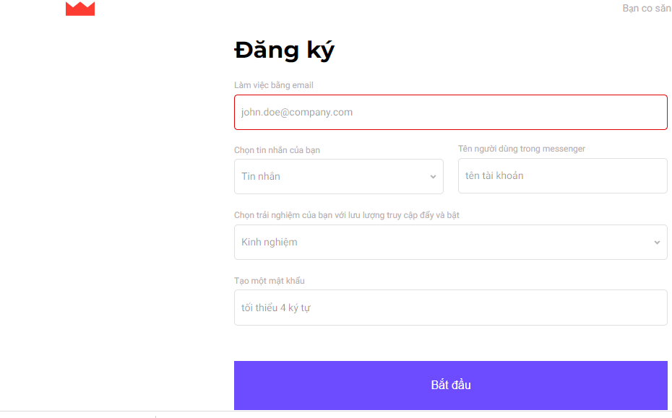Screen dimensions: 672x418
Task: Click the 'john.doe@company.com' placeholder text
Action: point(296,112)
